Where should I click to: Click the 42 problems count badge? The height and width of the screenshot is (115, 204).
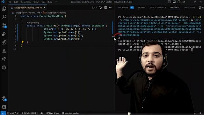coord(132,8)
